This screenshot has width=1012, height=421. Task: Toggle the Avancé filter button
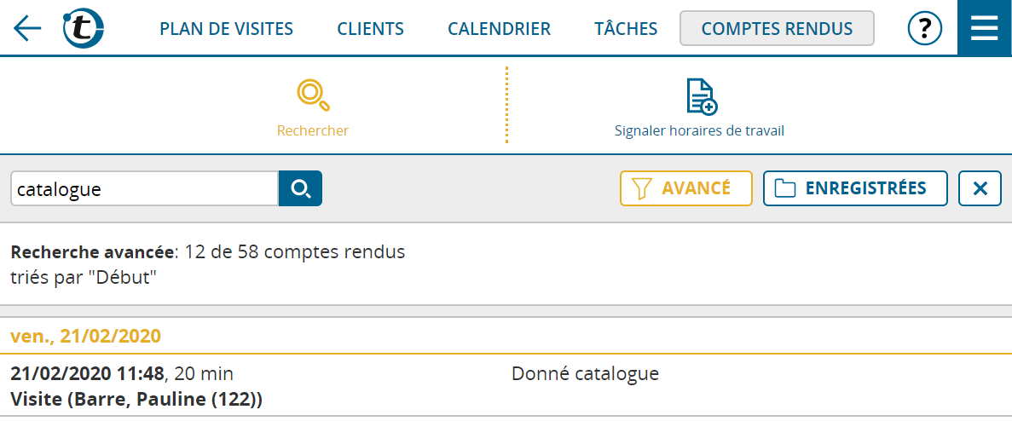coord(685,188)
